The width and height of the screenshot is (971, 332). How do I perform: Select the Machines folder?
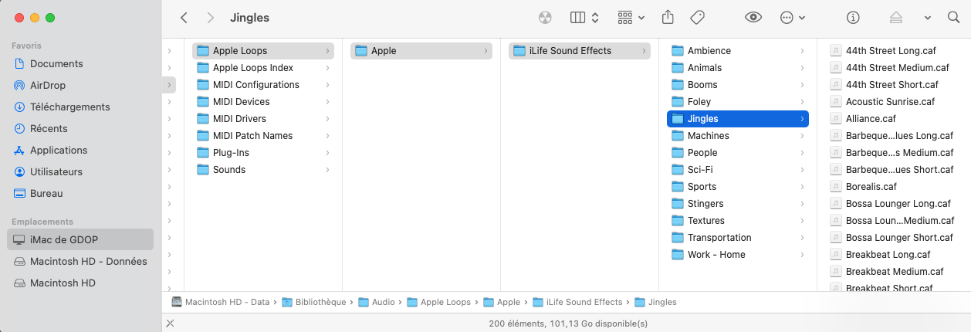(738, 136)
